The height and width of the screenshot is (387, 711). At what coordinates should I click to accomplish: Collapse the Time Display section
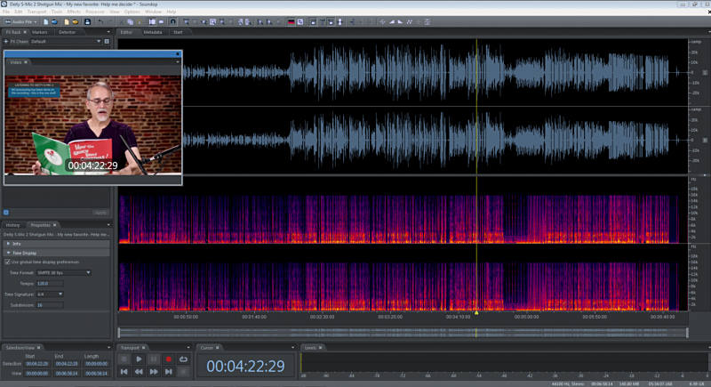tap(56, 253)
